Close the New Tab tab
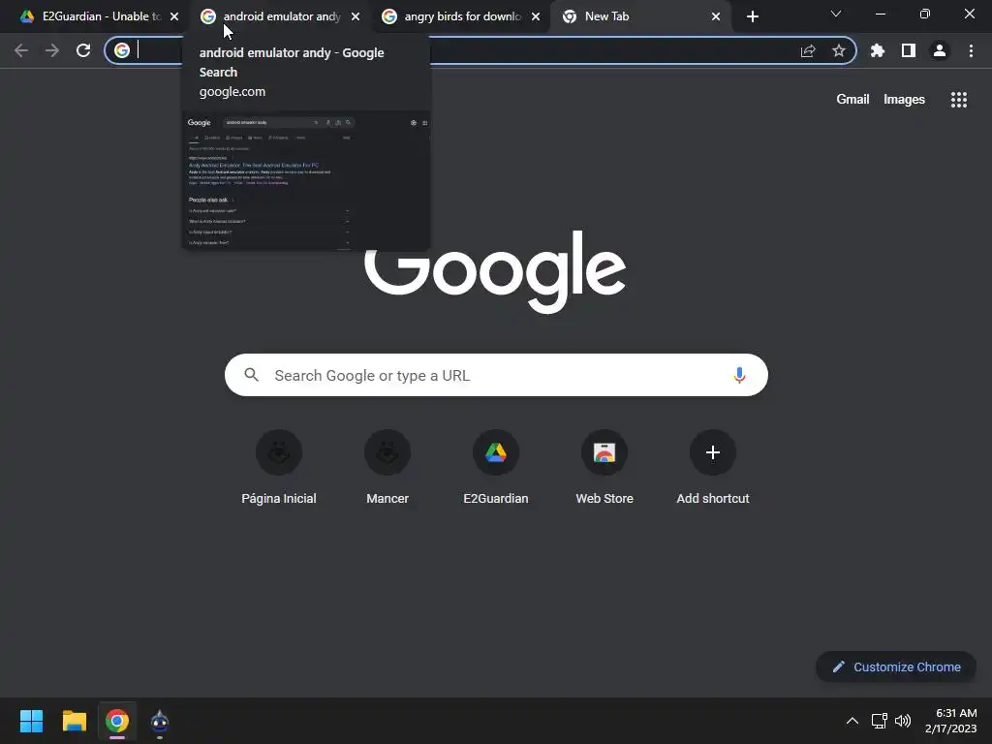Screen dimensions: 992x744 (716, 16)
